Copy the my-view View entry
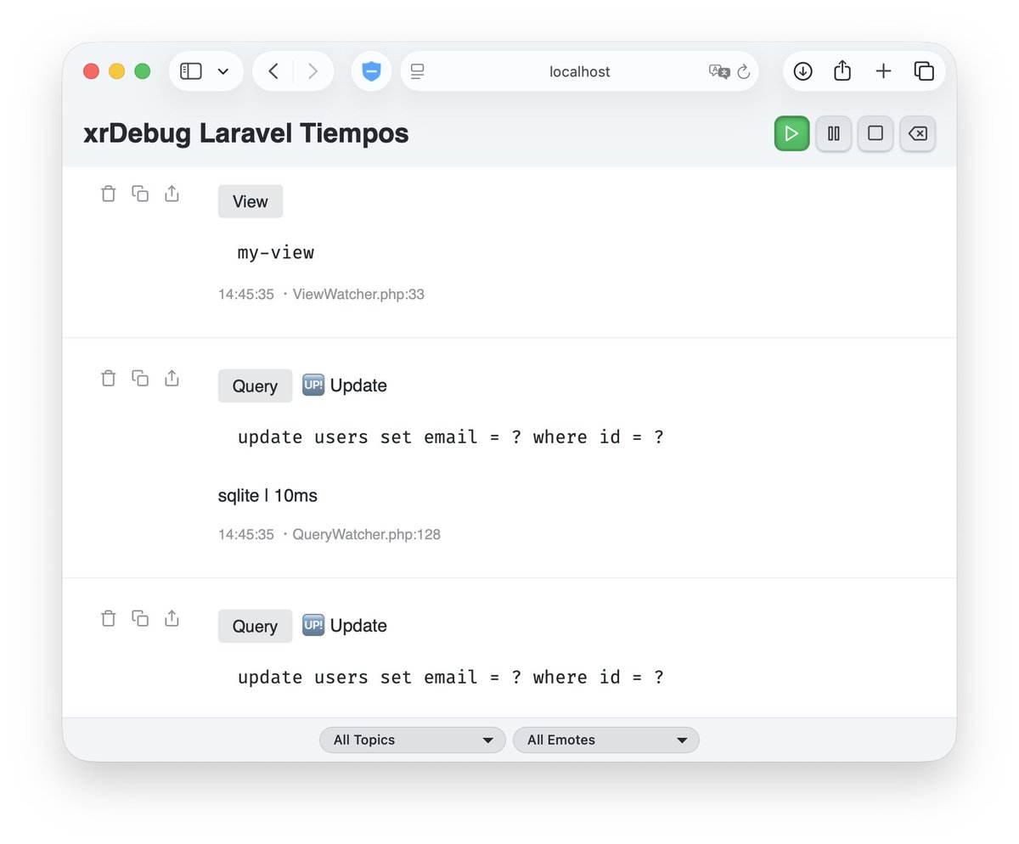The image size is (1019, 844). coord(140,194)
